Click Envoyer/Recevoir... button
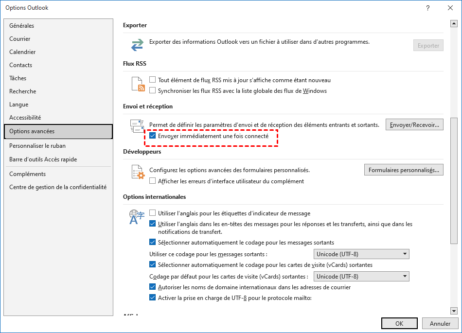Image resolution: width=462 pixels, height=333 pixels. (414, 125)
